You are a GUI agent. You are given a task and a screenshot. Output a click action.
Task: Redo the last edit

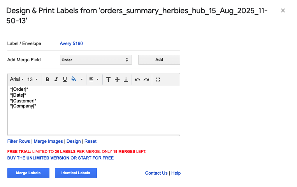(146, 80)
